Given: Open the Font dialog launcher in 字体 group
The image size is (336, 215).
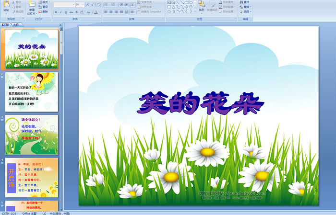Looking at the screenshot, I should pyautogui.click(x=100, y=19).
